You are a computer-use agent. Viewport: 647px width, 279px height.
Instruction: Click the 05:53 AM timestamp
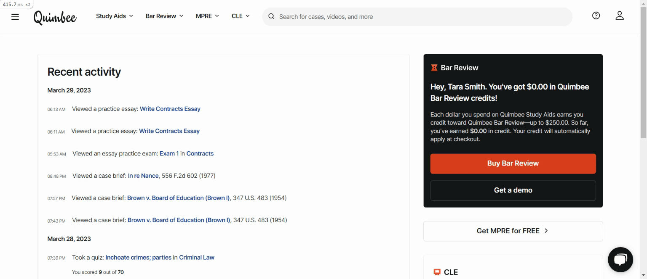[57, 154]
